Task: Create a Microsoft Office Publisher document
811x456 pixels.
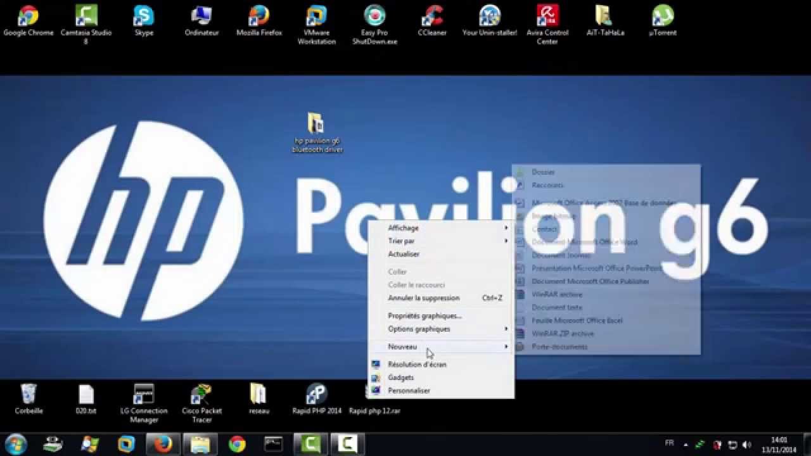Action: tap(606, 281)
